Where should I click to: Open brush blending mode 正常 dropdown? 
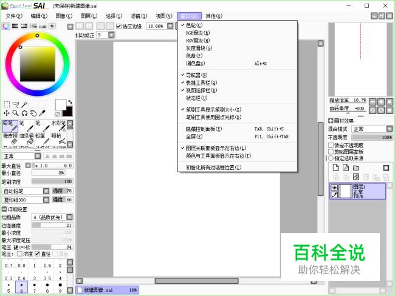click(x=38, y=156)
